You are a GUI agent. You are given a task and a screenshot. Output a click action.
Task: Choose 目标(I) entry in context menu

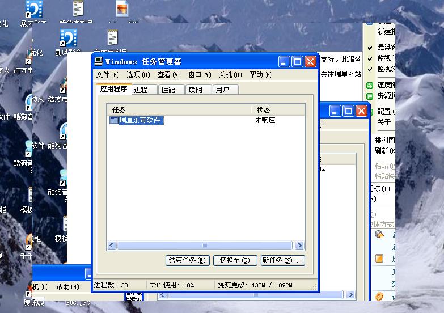click(380, 189)
